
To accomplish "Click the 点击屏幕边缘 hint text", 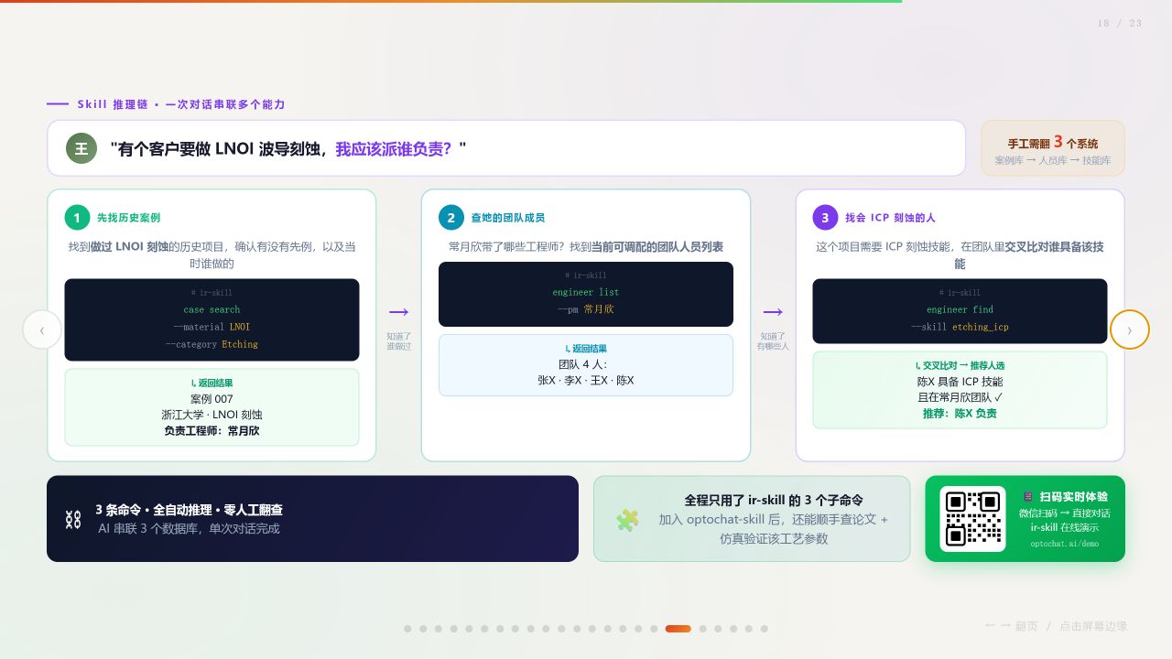I will (x=1093, y=626).
